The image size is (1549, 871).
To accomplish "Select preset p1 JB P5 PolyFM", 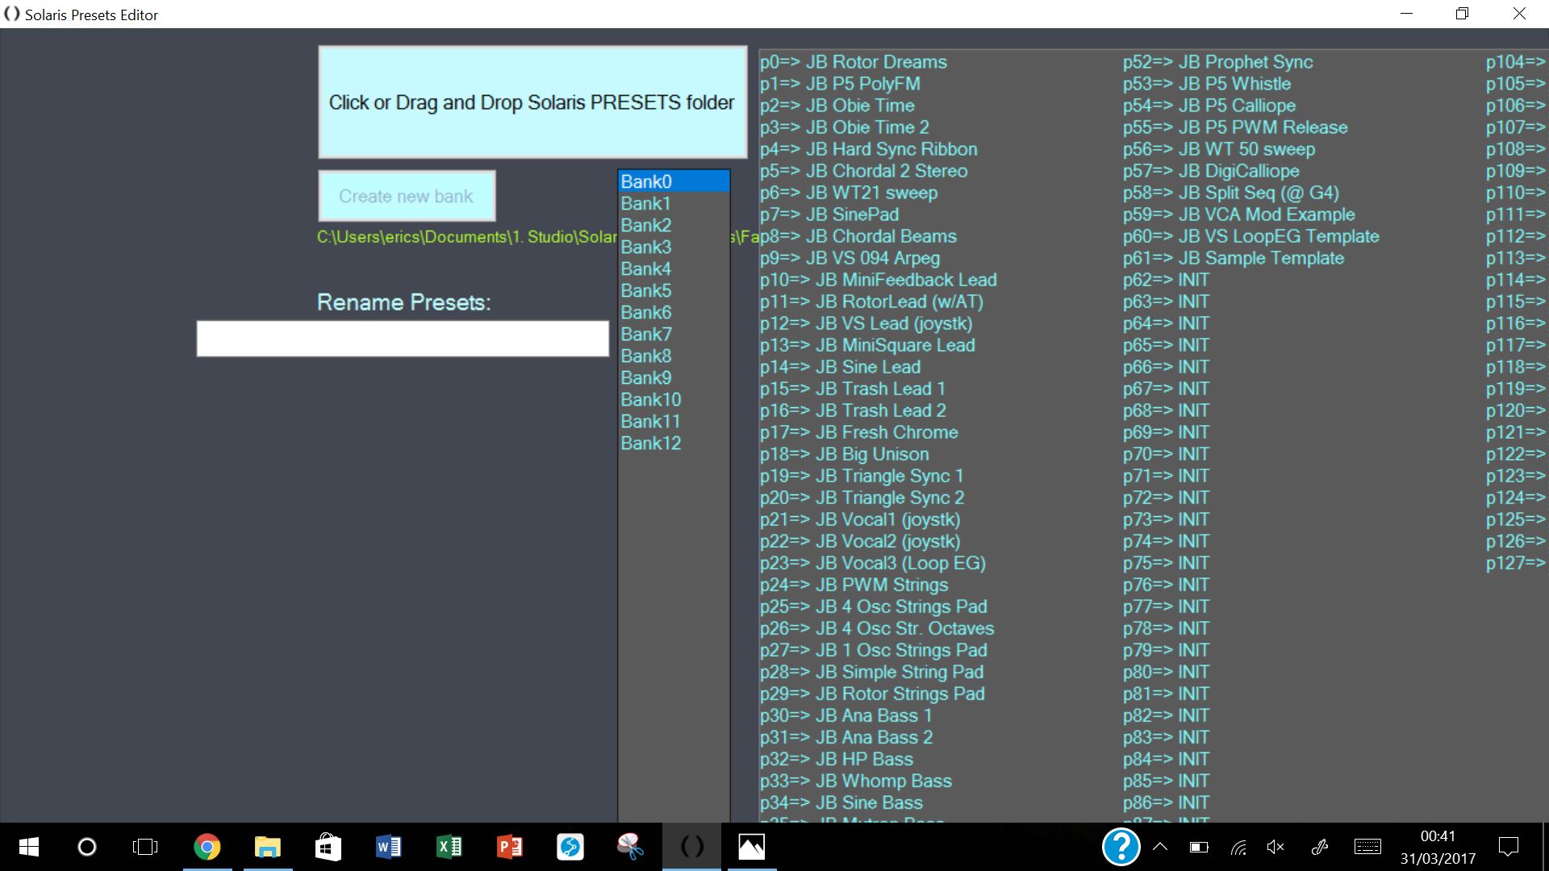I will click(840, 84).
